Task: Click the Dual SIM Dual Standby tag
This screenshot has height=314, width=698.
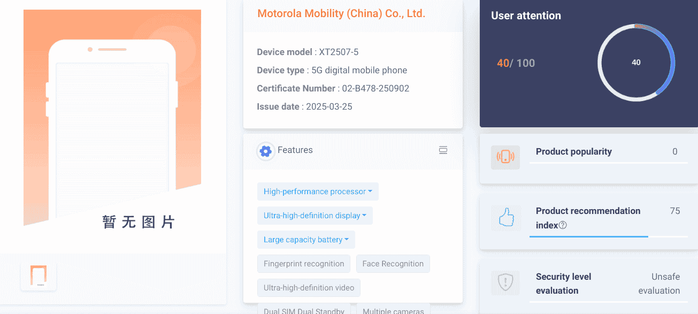Action: pos(304,310)
